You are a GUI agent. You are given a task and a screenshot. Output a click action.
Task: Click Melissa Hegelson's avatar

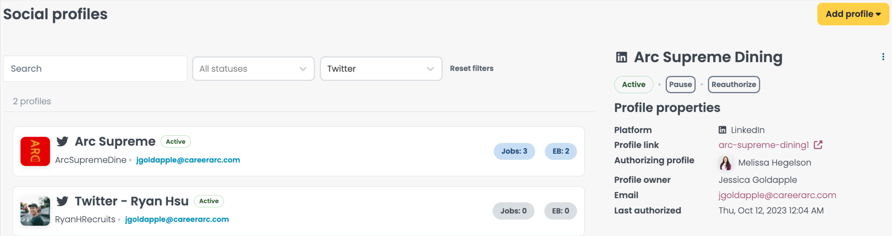[x=725, y=163]
